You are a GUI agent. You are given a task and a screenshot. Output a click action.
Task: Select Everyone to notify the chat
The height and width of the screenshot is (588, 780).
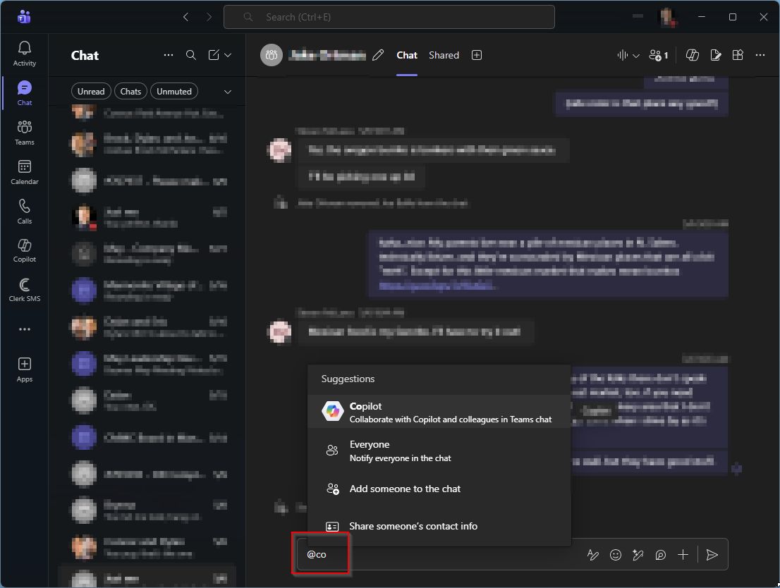pyautogui.click(x=439, y=451)
